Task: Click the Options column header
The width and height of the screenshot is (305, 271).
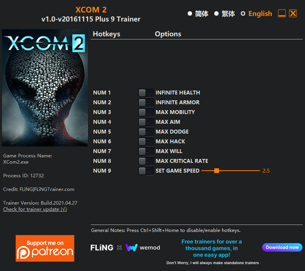Action: pos(168,34)
